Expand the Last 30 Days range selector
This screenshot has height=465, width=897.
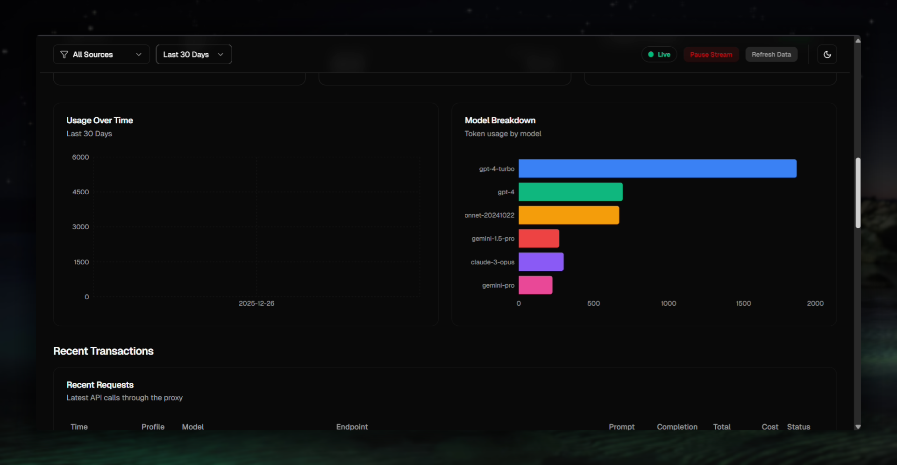pyautogui.click(x=193, y=55)
